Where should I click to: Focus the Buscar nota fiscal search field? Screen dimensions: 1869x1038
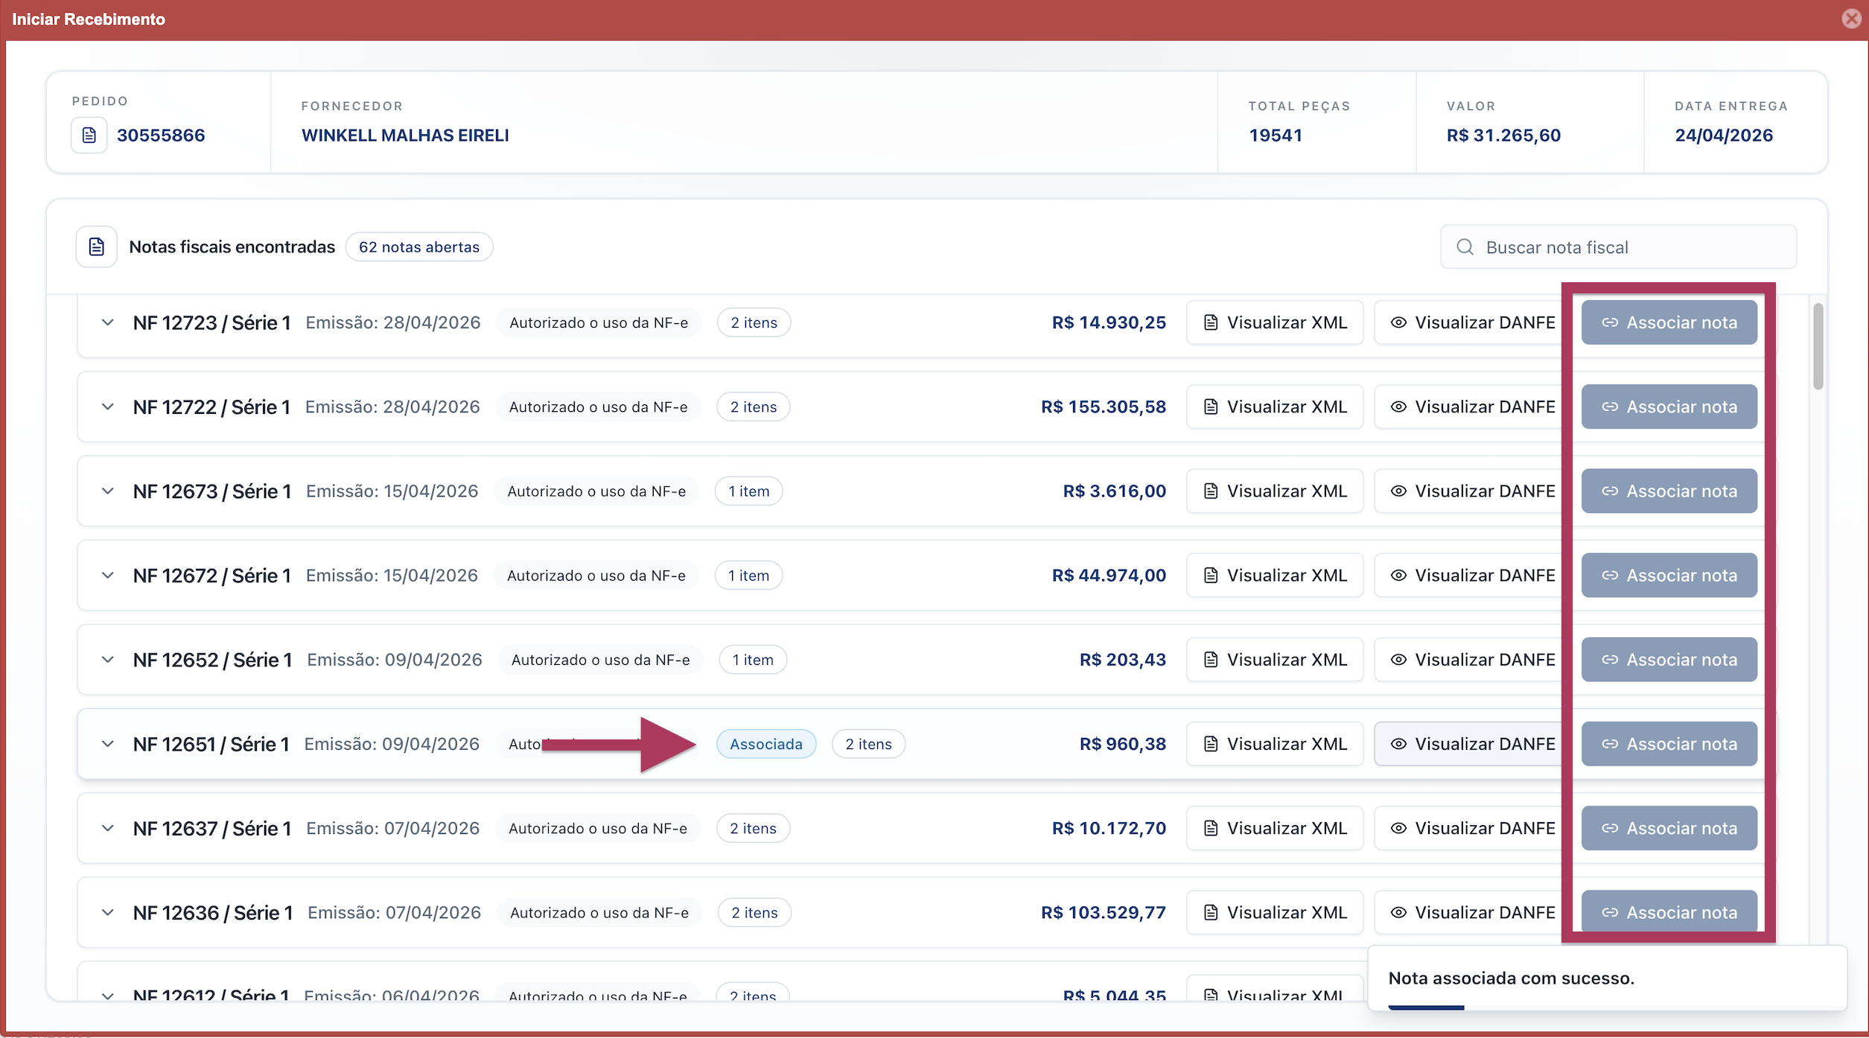[x=1618, y=247]
